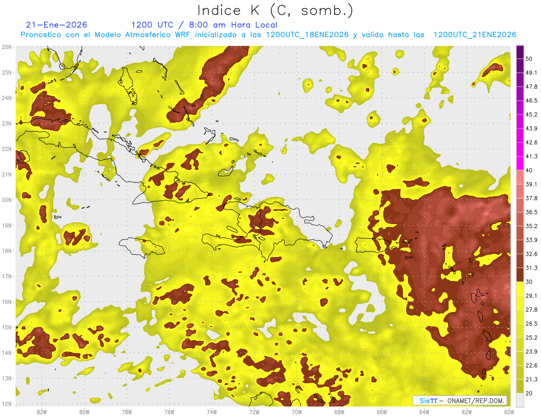Click the longitude label "78W"
Image resolution: width=541 pixels, height=418 pixels.
click(x=127, y=412)
